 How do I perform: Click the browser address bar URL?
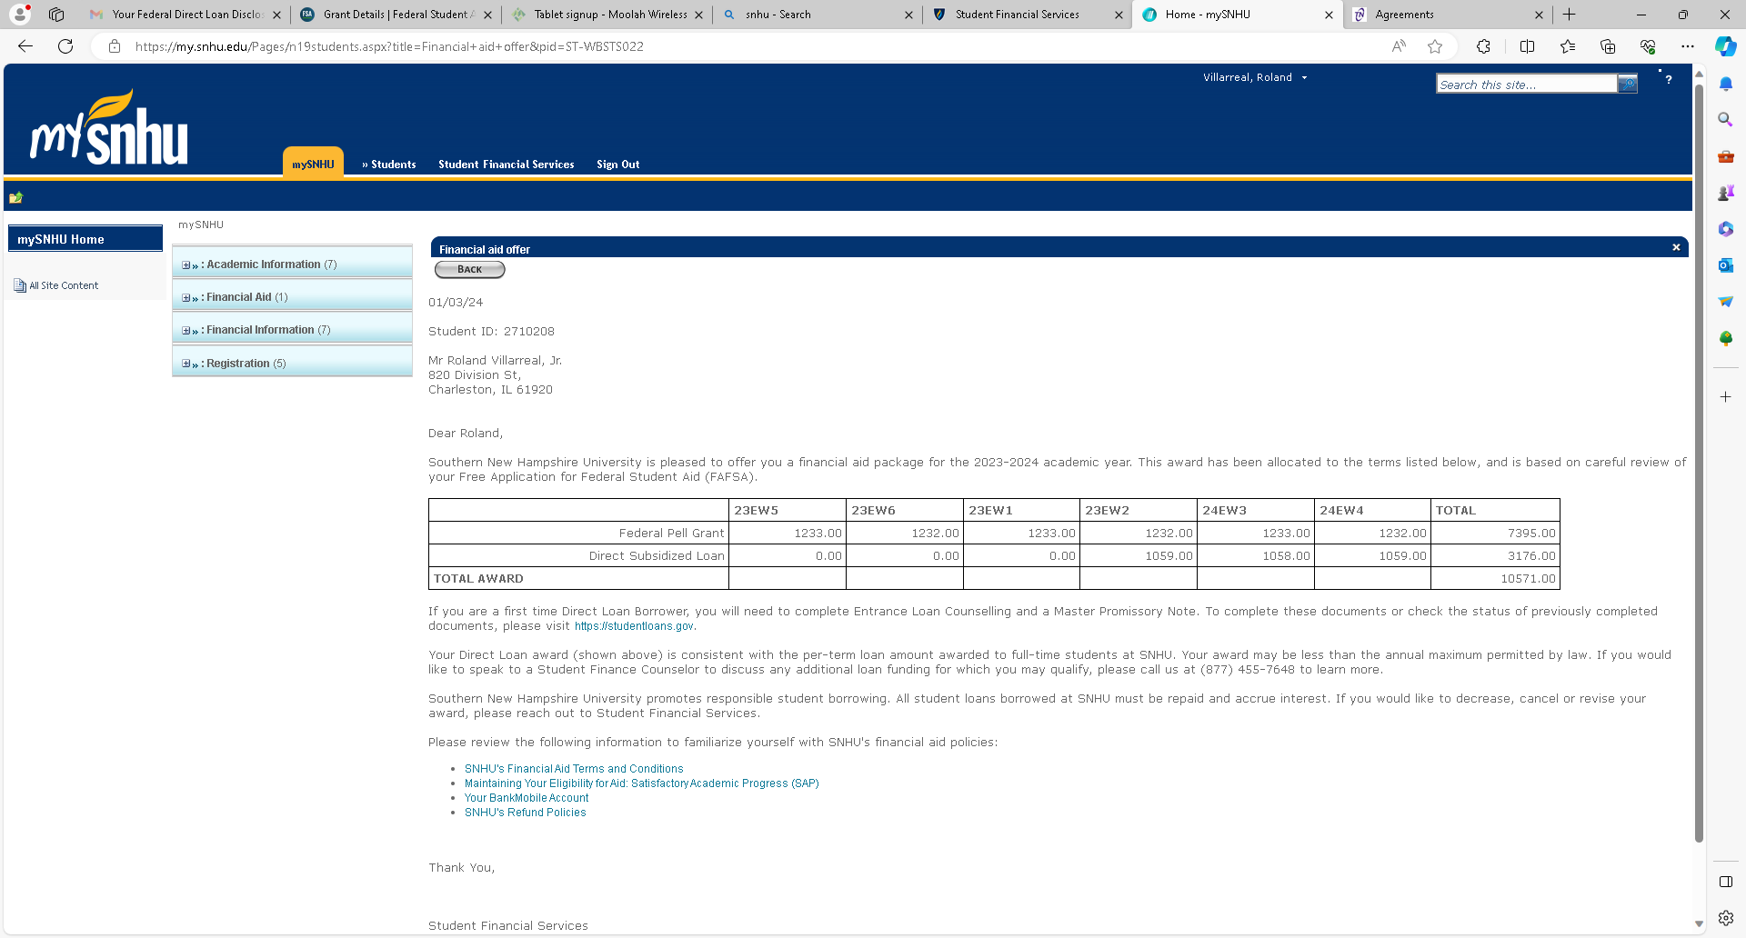click(x=389, y=46)
